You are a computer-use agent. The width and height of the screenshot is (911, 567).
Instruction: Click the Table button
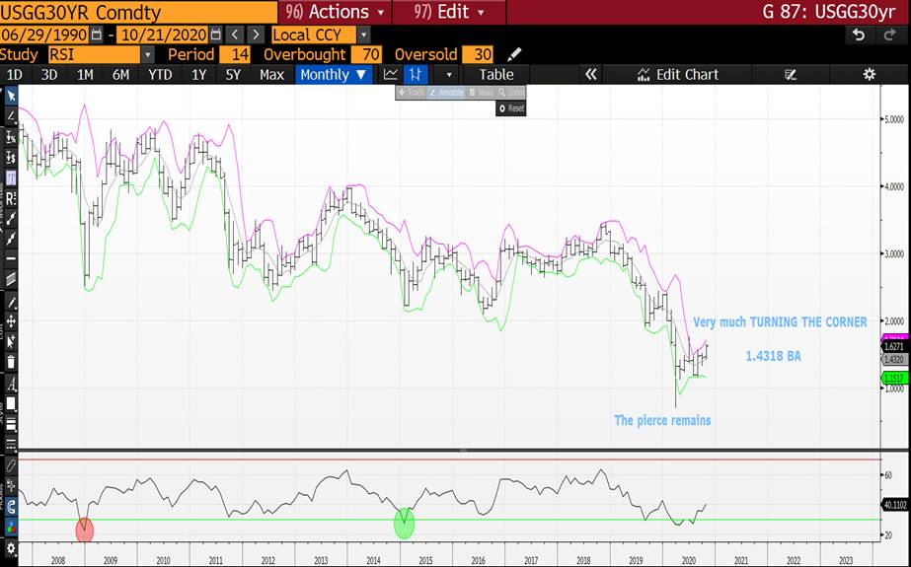pos(496,74)
